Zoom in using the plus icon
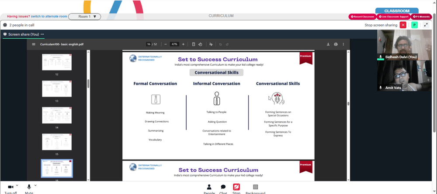This screenshot has width=437, height=194. pyautogui.click(x=183, y=44)
